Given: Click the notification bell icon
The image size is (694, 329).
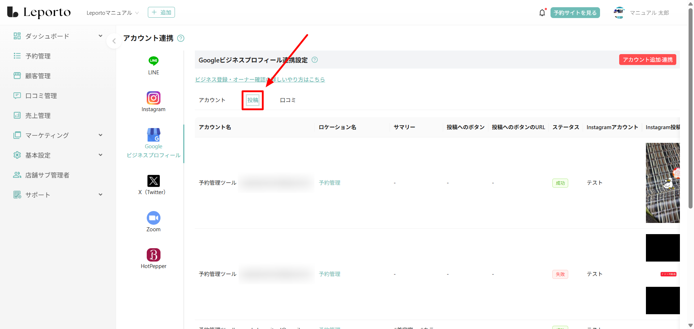Looking at the screenshot, I should click(542, 13).
